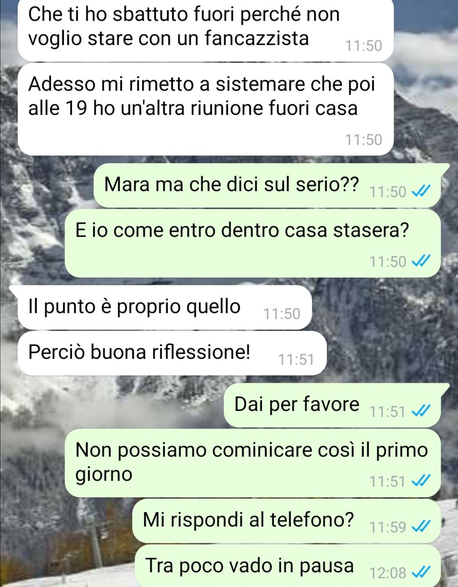Tap the 'Il punto è proprio quello' bubble
The width and height of the screenshot is (458, 587).
pyautogui.click(x=165, y=307)
